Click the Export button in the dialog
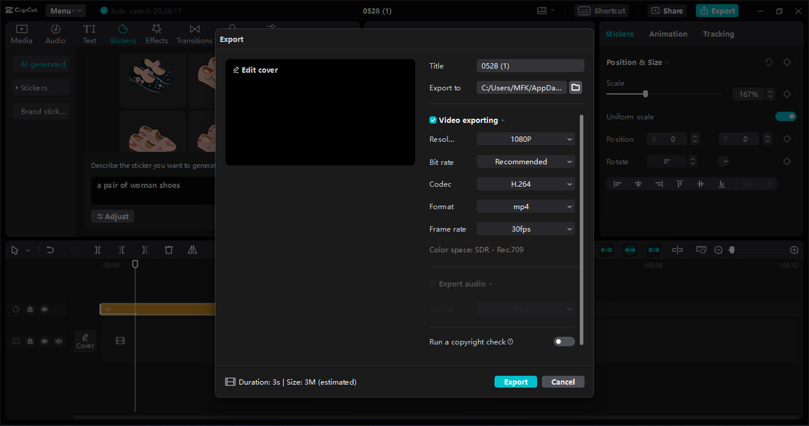The height and width of the screenshot is (426, 809). tap(516, 382)
